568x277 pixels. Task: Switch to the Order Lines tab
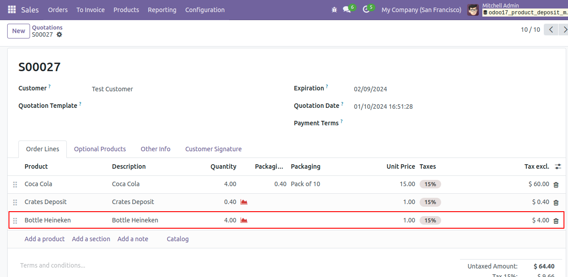point(43,149)
